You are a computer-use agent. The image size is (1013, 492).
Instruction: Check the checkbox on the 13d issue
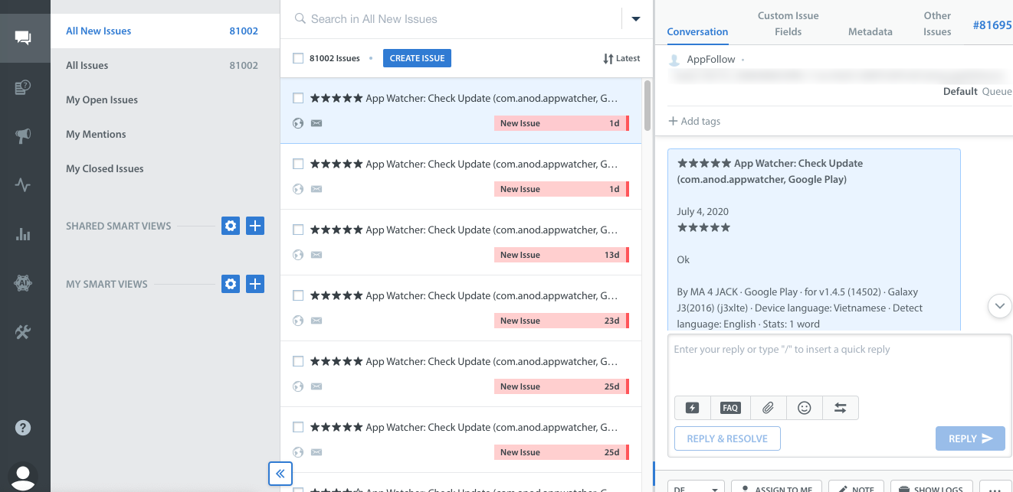298,230
